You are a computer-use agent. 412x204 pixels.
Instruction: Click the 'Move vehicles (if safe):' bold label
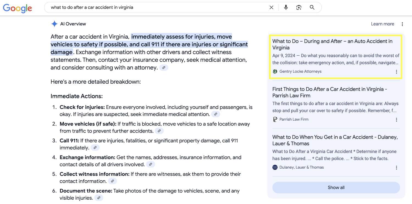coord(88,124)
